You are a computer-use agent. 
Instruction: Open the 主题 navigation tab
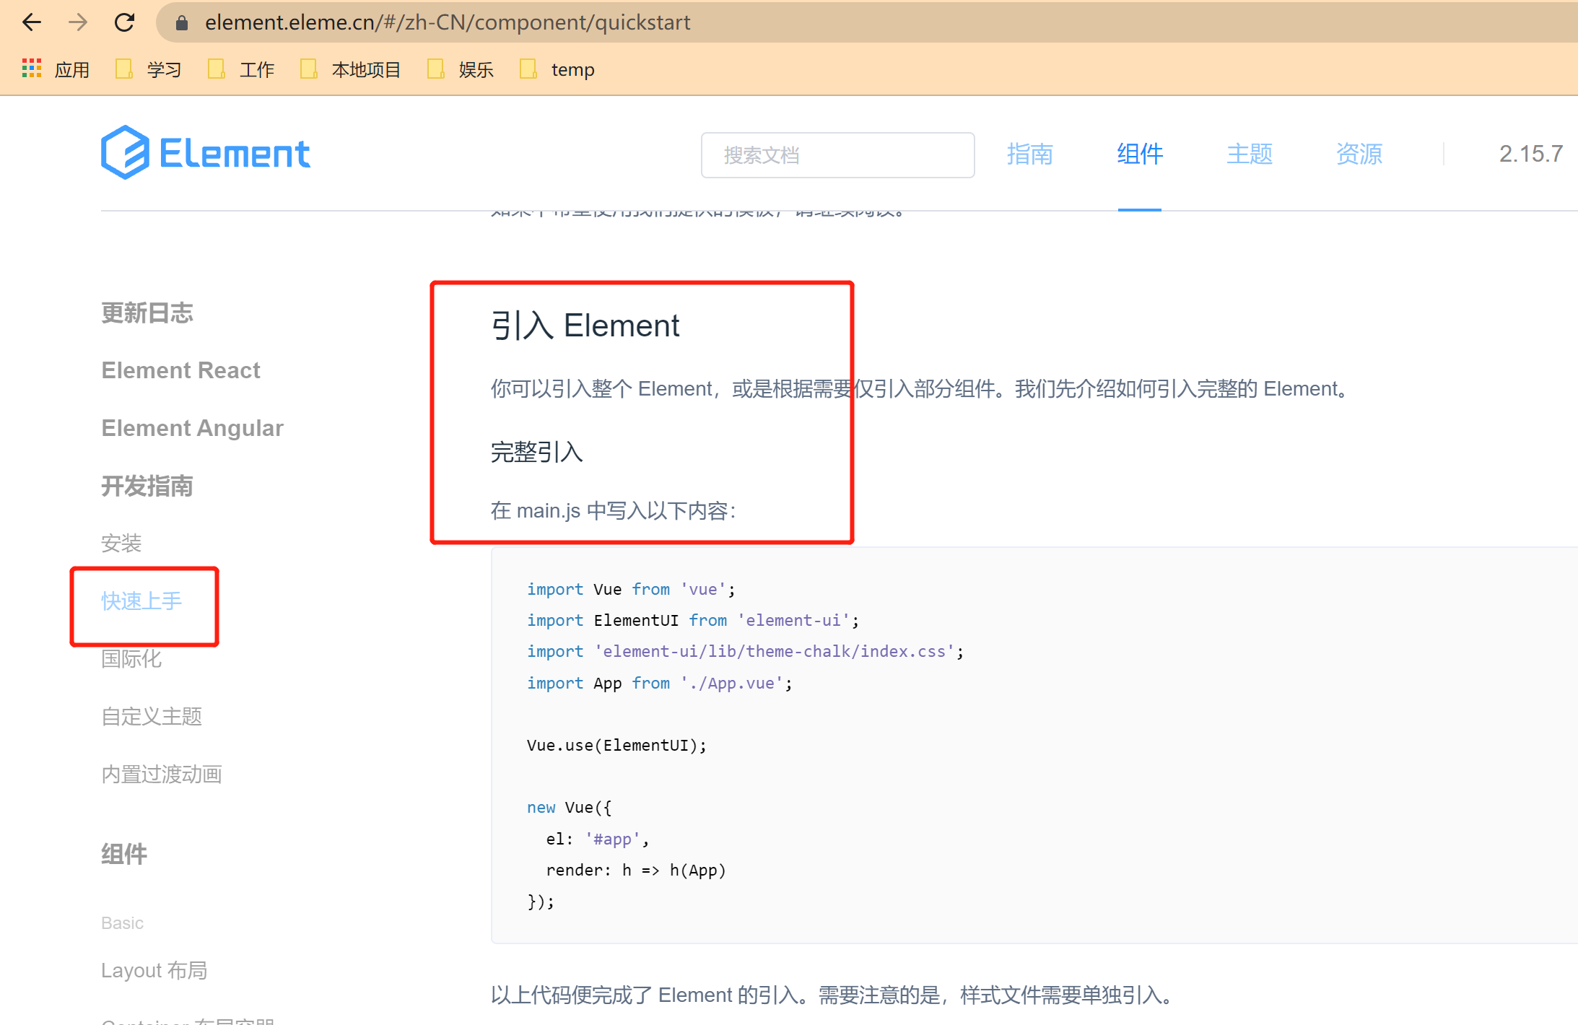coord(1250,154)
